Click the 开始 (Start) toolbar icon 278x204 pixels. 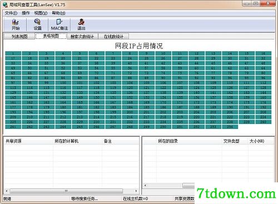16,24
